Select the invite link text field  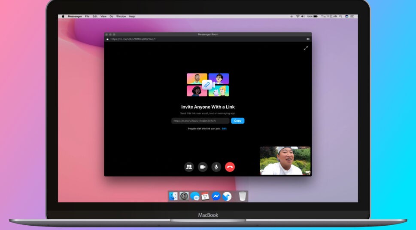tap(200, 121)
